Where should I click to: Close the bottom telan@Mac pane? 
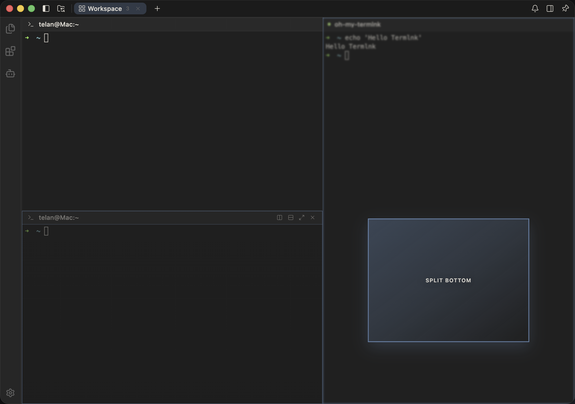point(313,217)
